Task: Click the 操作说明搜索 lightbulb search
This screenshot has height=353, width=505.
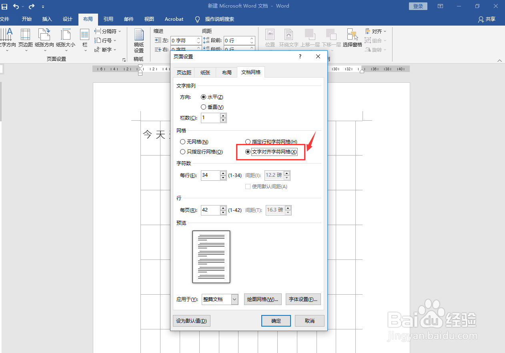Action: tap(214, 19)
